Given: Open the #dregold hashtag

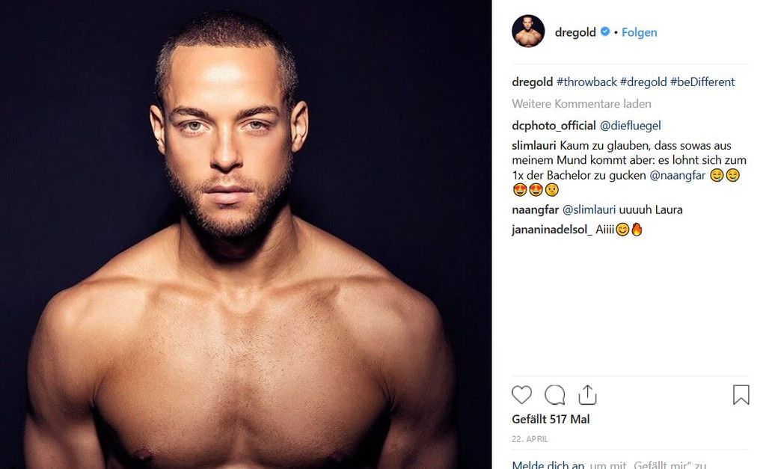Looking at the screenshot, I should pyautogui.click(x=643, y=82).
